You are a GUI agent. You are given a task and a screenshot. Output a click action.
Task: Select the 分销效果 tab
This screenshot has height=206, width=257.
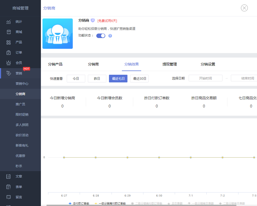(131, 64)
